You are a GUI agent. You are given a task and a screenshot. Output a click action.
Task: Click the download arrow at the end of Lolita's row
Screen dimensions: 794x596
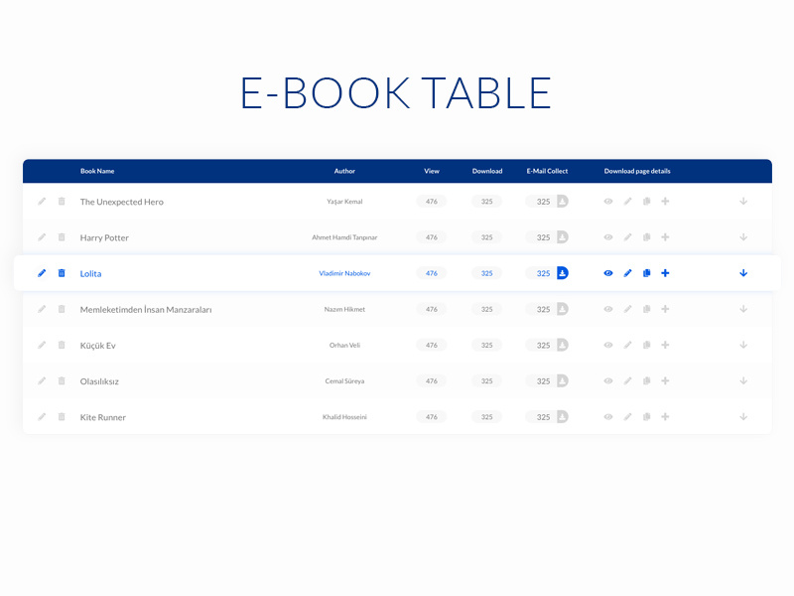742,273
